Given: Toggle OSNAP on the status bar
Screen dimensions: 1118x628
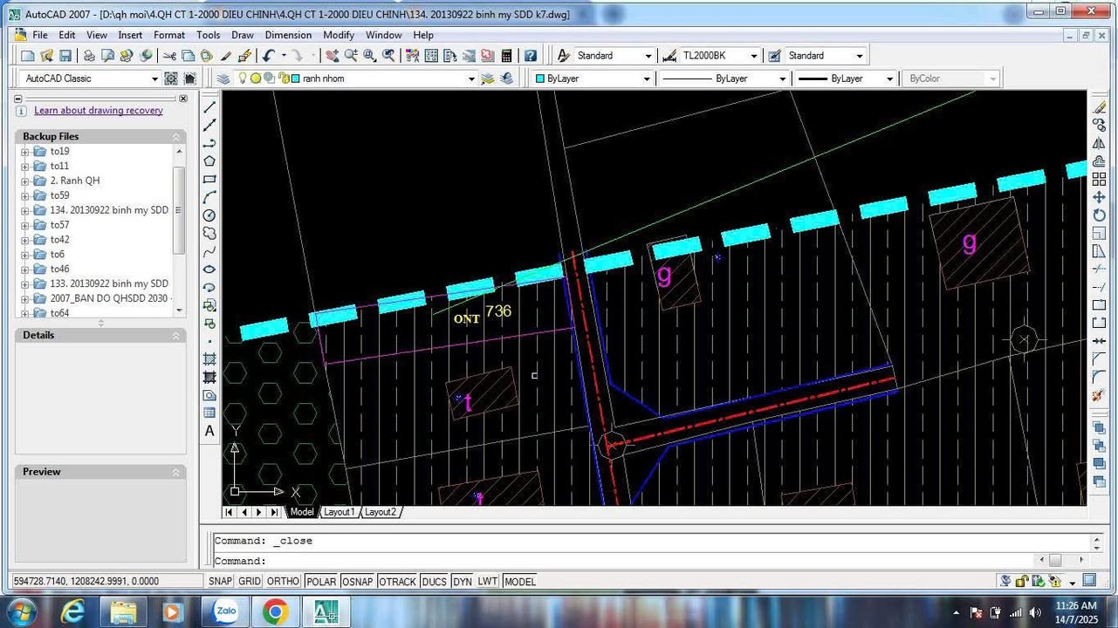Looking at the screenshot, I should pos(357,581).
